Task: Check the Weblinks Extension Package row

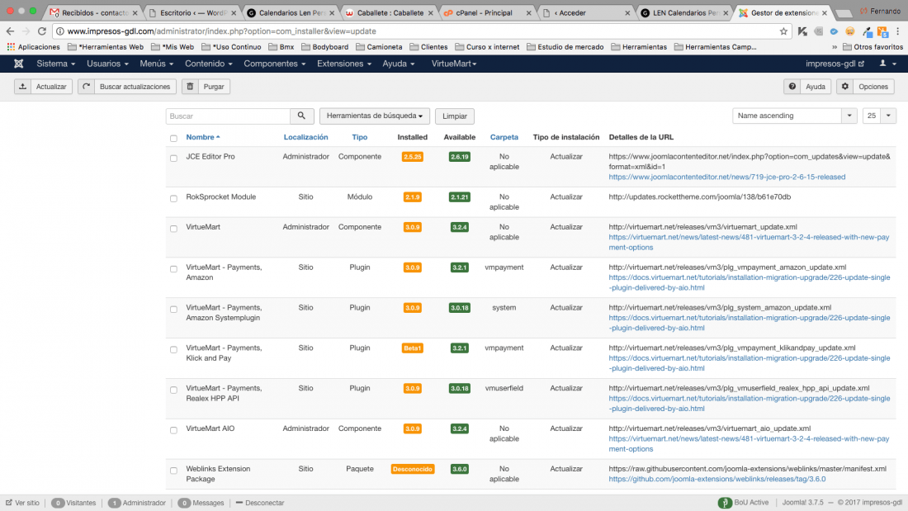Action: 173,471
